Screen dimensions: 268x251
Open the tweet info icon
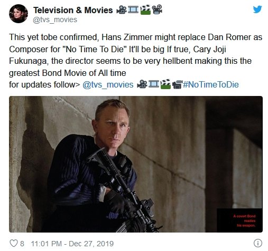[258, 243]
